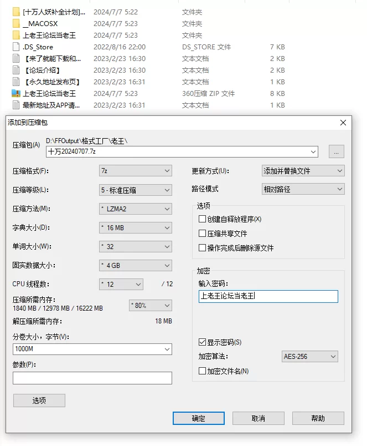Click the browse ... button

coord(337,151)
